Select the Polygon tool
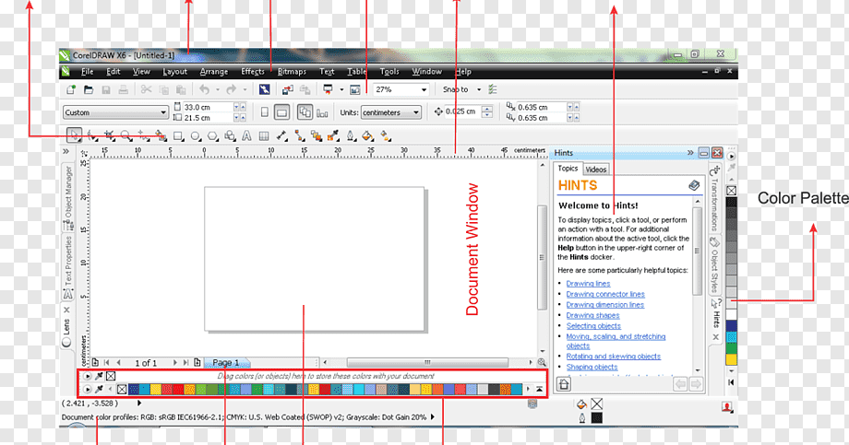The width and height of the screenshot is (849, 445). pyautogui.click(x=212, y=136)
